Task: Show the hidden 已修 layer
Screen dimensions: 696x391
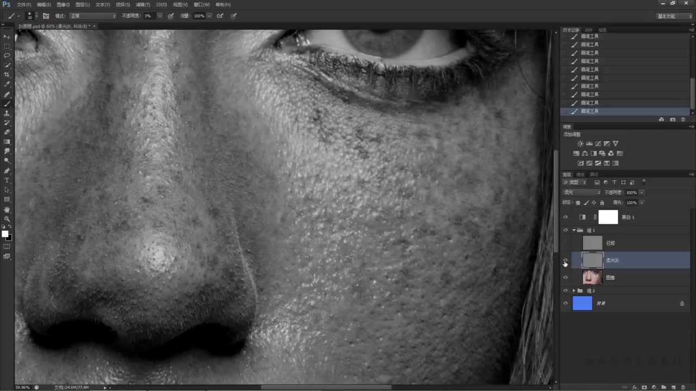Action: coord(565,243)
